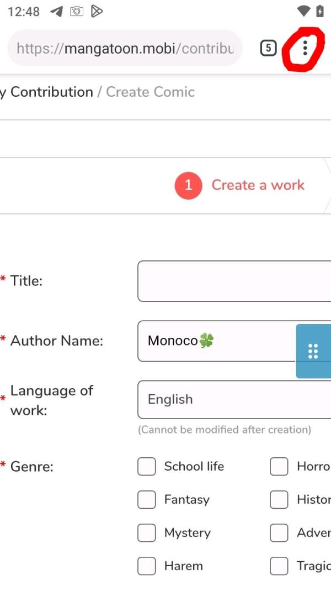Check the School life genre box
This screenshot has width=331, height=590.
click(x=146, y=467)
